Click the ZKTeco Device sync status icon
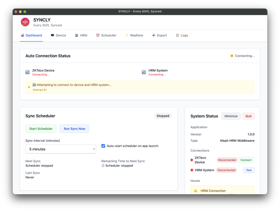Image resolution: width=280 pixels, height=211 pixels. (x=27, y=72)
